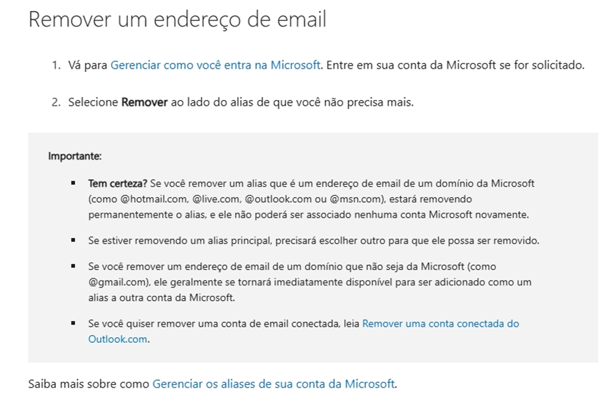
Task: Open the 'Gerenciar como você entra na Microsoft' link
Action: [x=215, y=65]
